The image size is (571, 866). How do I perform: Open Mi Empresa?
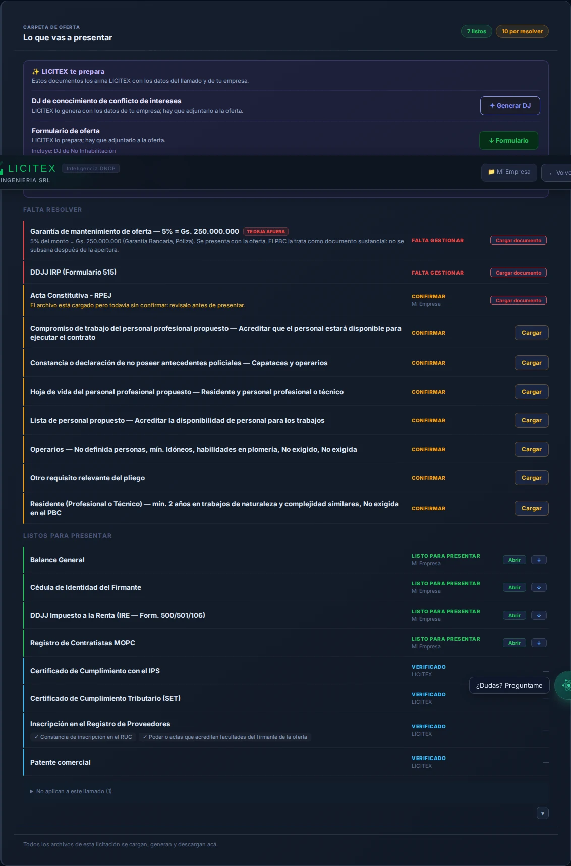click(x=509, y=172)
